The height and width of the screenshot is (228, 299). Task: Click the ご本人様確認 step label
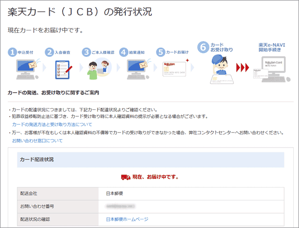click(x=103, y=52)
